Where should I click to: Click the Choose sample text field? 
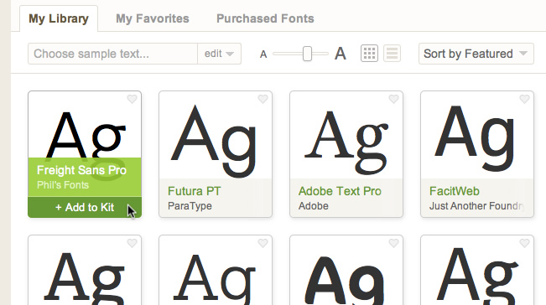(x=112, y=54)
